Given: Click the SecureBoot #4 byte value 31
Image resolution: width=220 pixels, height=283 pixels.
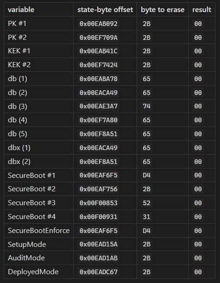Looking at the screenshot, I should click(146, 217).
